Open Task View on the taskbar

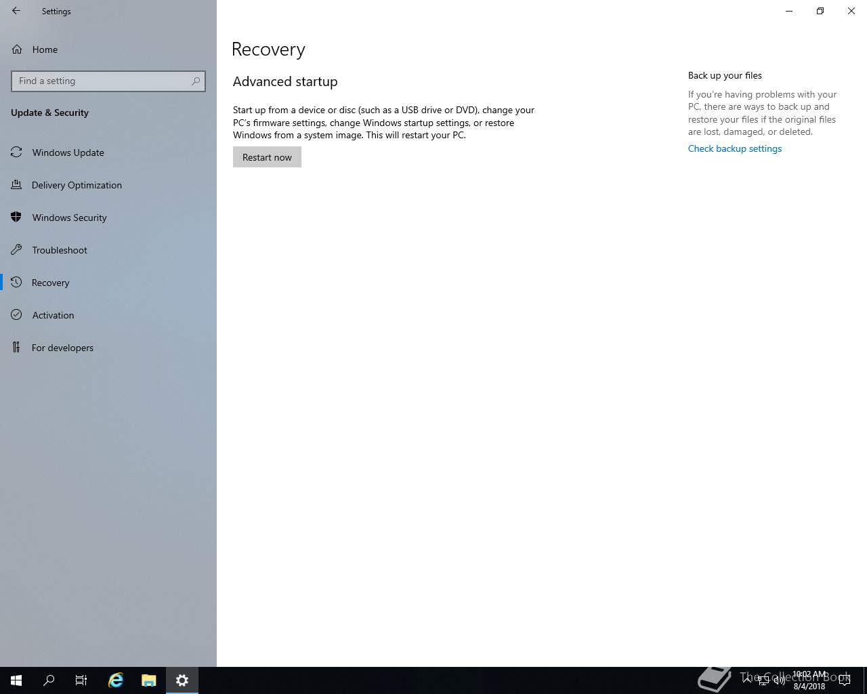pyautogui.click(x=81, y=680)
